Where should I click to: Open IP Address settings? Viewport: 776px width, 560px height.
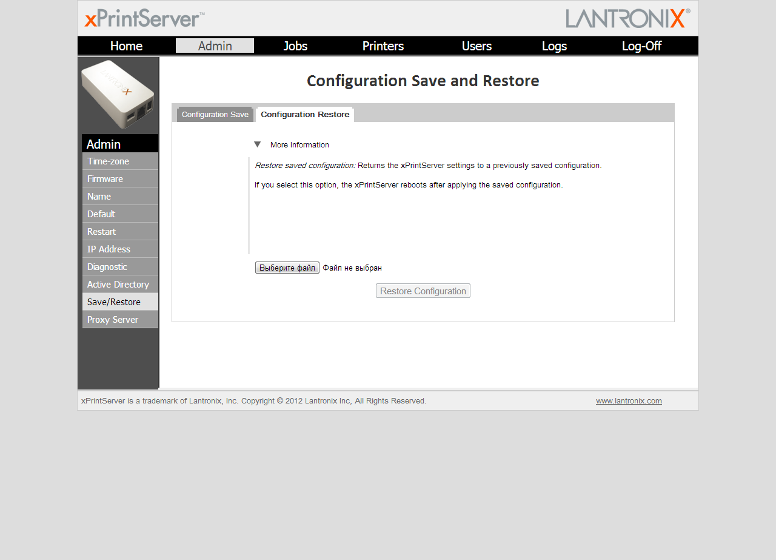tap(120, 249)
